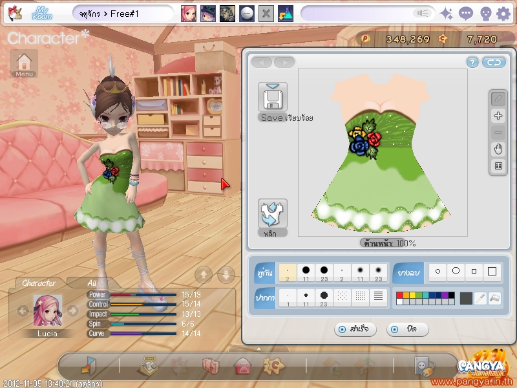
Task: Save the dress design via floppy icon
Action: tap(272, 97)
